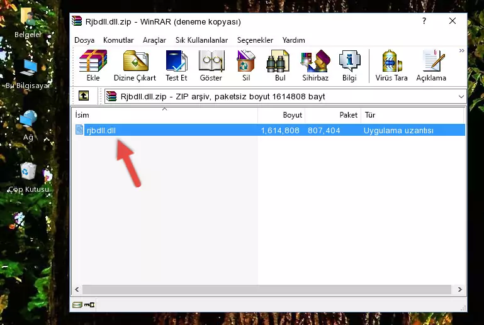Open the Açıklama comment tool
The width and height of the screenshot is (484, 325).
431,65
